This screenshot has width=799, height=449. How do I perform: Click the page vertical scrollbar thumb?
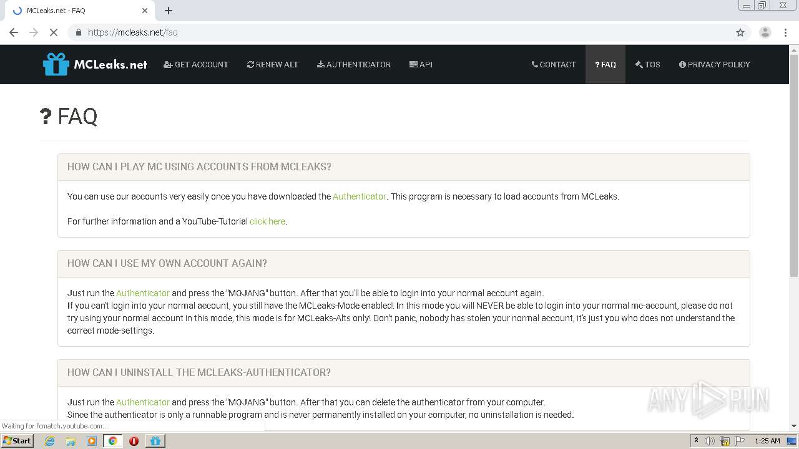click(794, 166)
